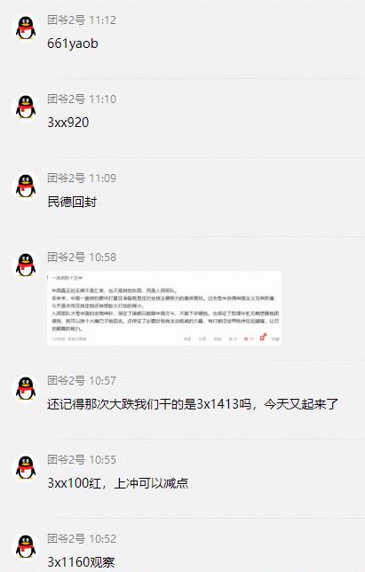The width and height of the screenshot is (365, 572).
Task: Open avatar beside 3xx100红 message
Action: pos(26,468)
